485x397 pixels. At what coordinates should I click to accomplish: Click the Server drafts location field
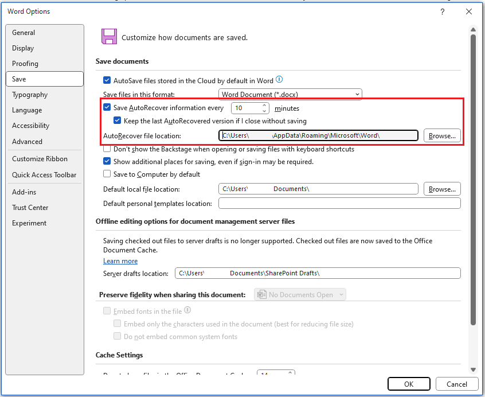(x=318, y=273)
